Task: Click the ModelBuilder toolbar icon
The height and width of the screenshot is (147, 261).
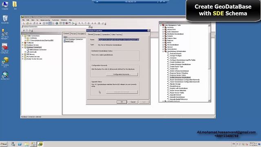Action: point(73,23)
